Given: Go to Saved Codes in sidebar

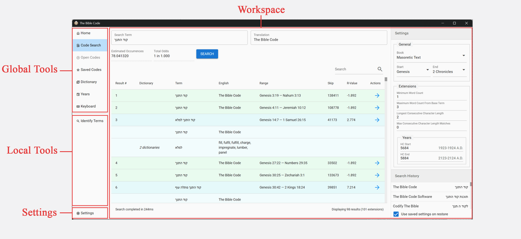Looking at the screenshot, I should [x=90, y=70].
